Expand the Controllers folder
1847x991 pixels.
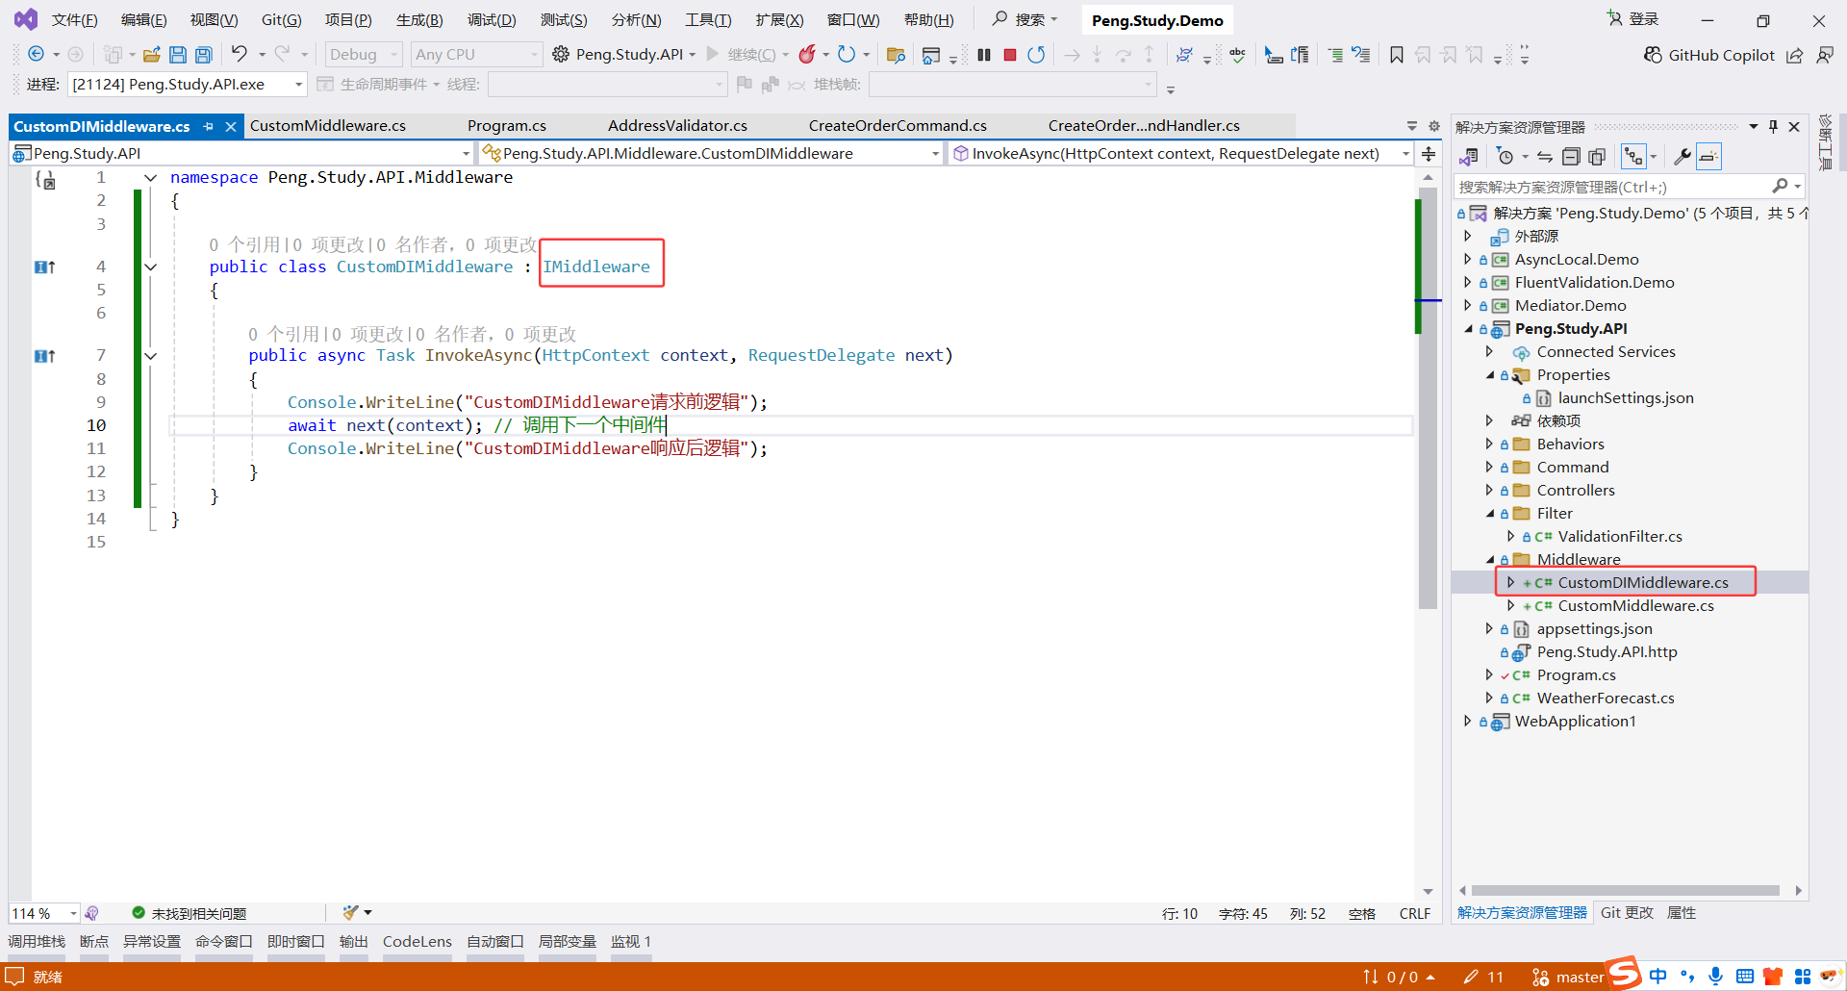pos(1489,490)
